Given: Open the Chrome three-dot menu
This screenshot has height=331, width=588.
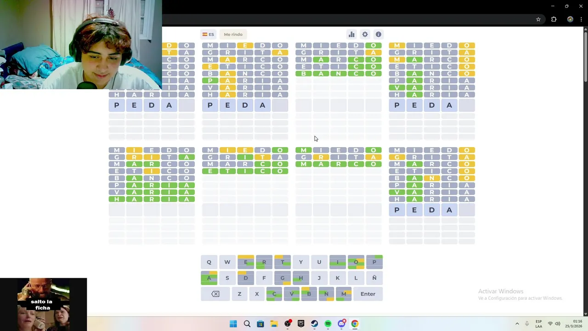Looking at the screenshot, I should [x=581, y=19].
